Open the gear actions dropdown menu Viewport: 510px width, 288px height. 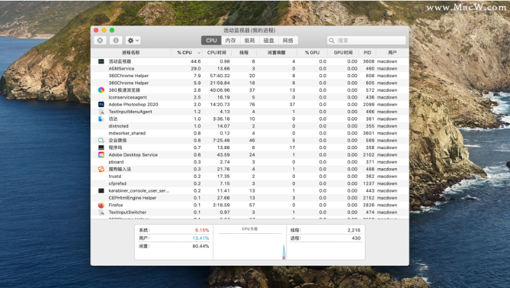[133, 40]
